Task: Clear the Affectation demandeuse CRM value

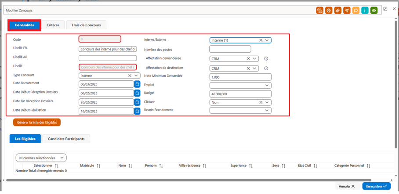Action: coord(248,59)
